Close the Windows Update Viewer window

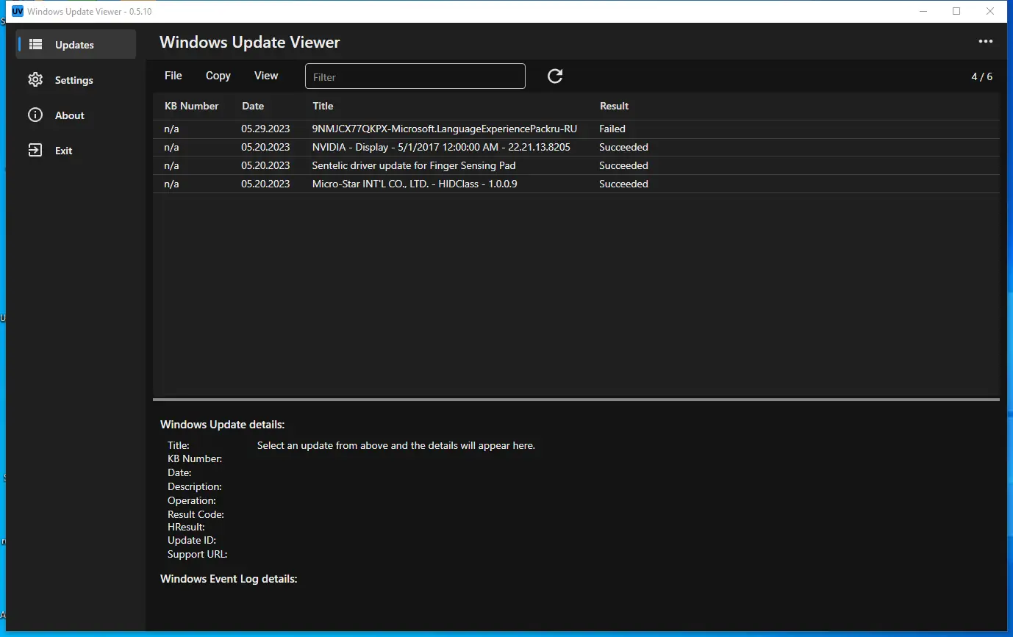[990, 11]
